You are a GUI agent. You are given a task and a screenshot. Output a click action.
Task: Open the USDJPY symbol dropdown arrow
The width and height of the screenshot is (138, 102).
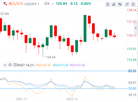[39, 4]
